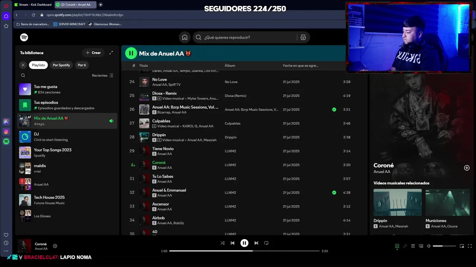Select track No Love
The height and width of the screenshot is (267, 476).
point(160,79)
